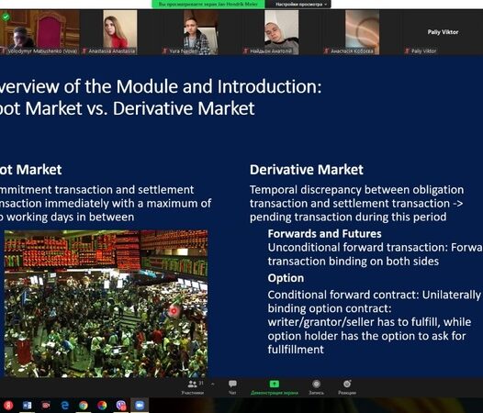Expand the caret next to Участники
Screen dimensions: 483x413
212,385
